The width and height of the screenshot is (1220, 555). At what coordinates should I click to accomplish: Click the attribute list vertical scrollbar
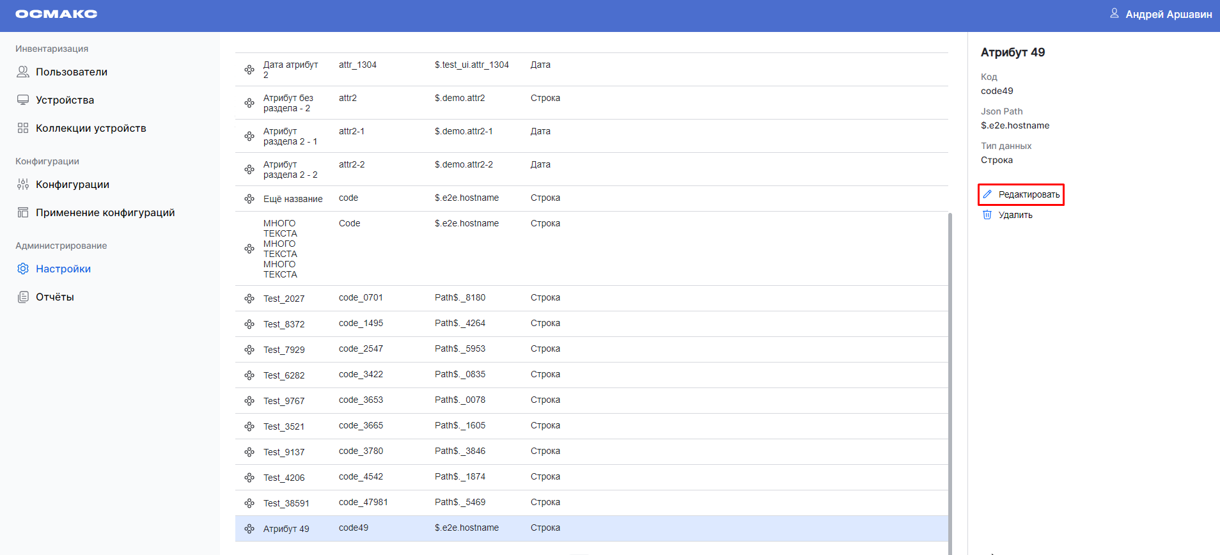click(x=950, y=384)
